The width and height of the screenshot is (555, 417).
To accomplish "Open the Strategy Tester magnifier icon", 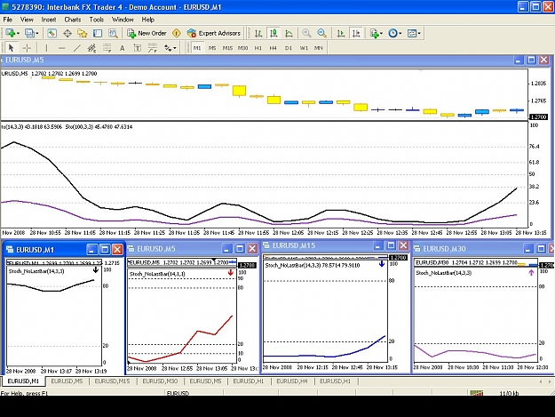I will [x=113, y=33].
